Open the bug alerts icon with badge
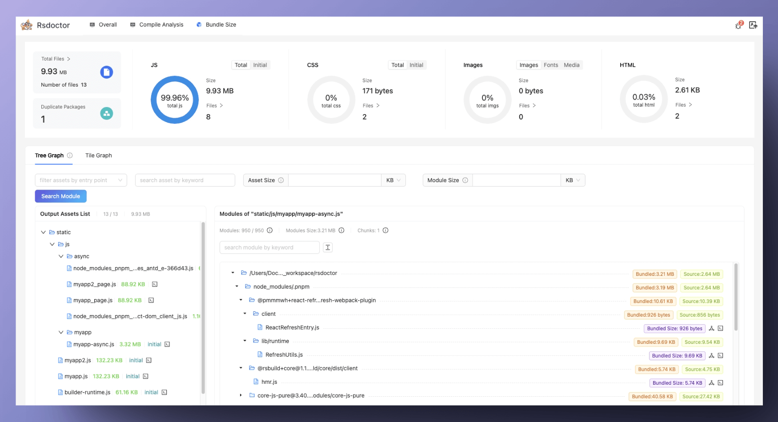This screenshot has height=422, width=778. (739, 25)
